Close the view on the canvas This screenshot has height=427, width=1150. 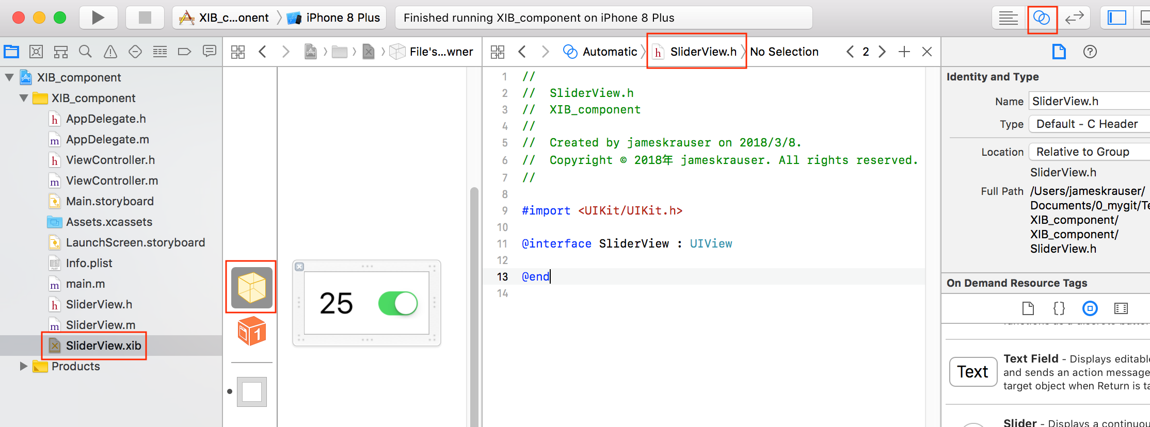(299, 267)
